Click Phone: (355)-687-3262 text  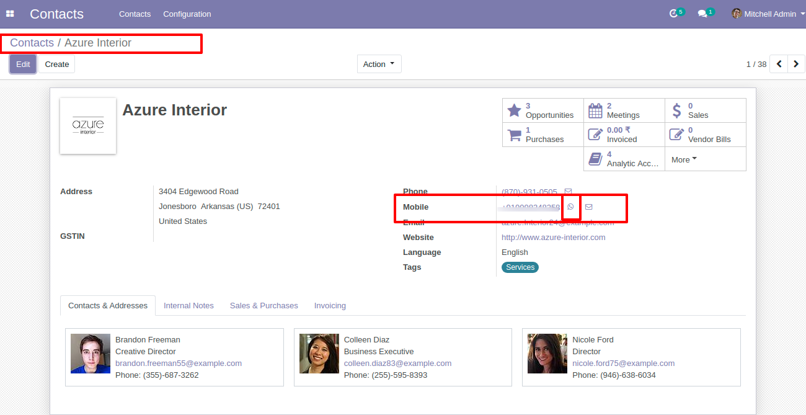click(157, 375)
